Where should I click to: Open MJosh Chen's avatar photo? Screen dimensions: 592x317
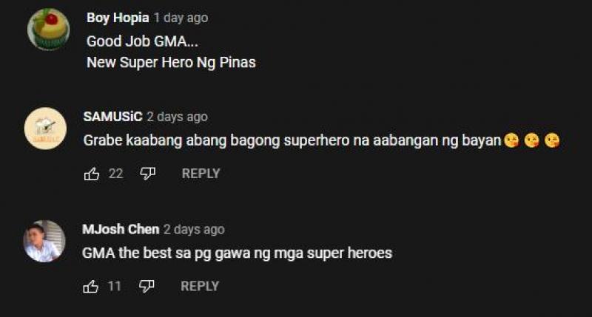[44, 241]
